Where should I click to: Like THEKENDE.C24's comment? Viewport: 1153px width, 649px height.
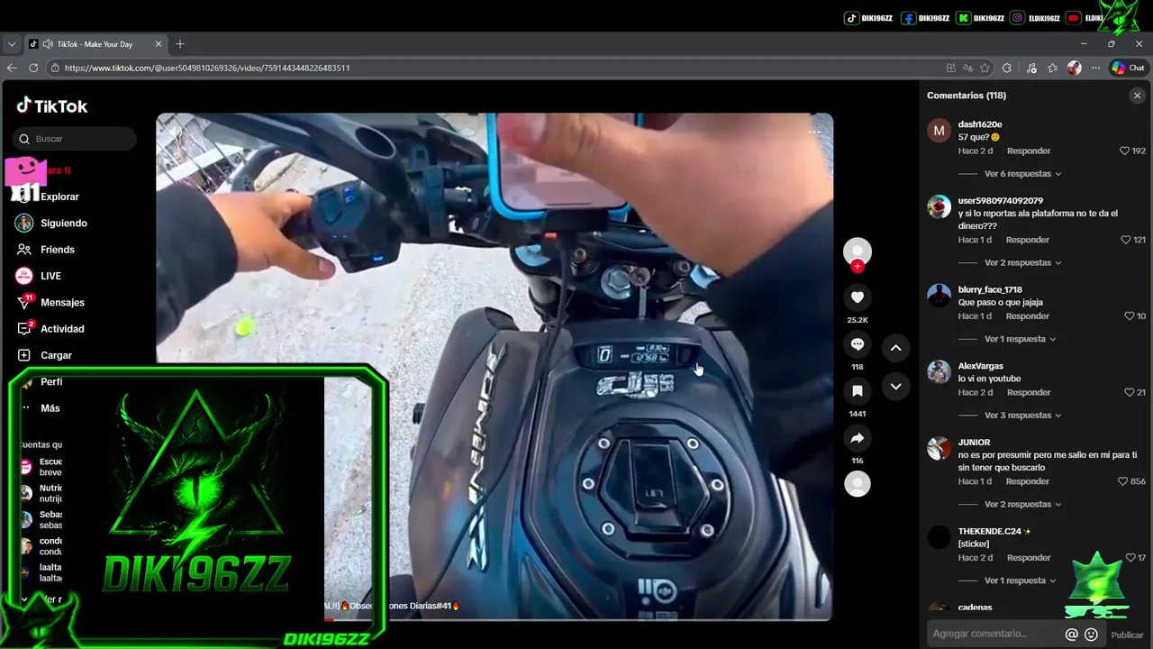point(1130,558)
